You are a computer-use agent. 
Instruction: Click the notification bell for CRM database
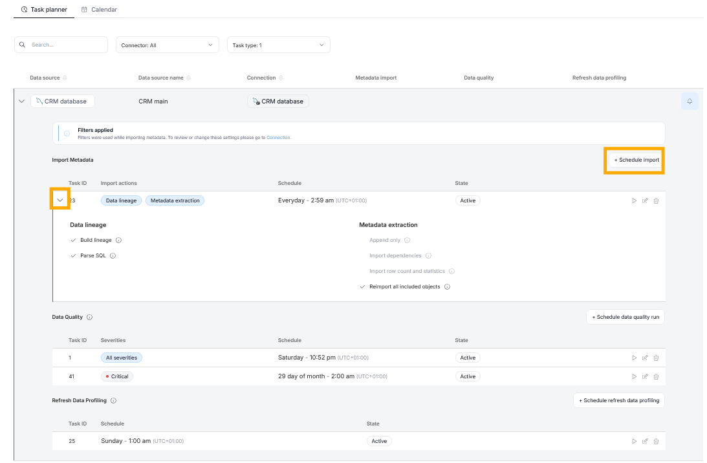690,102
